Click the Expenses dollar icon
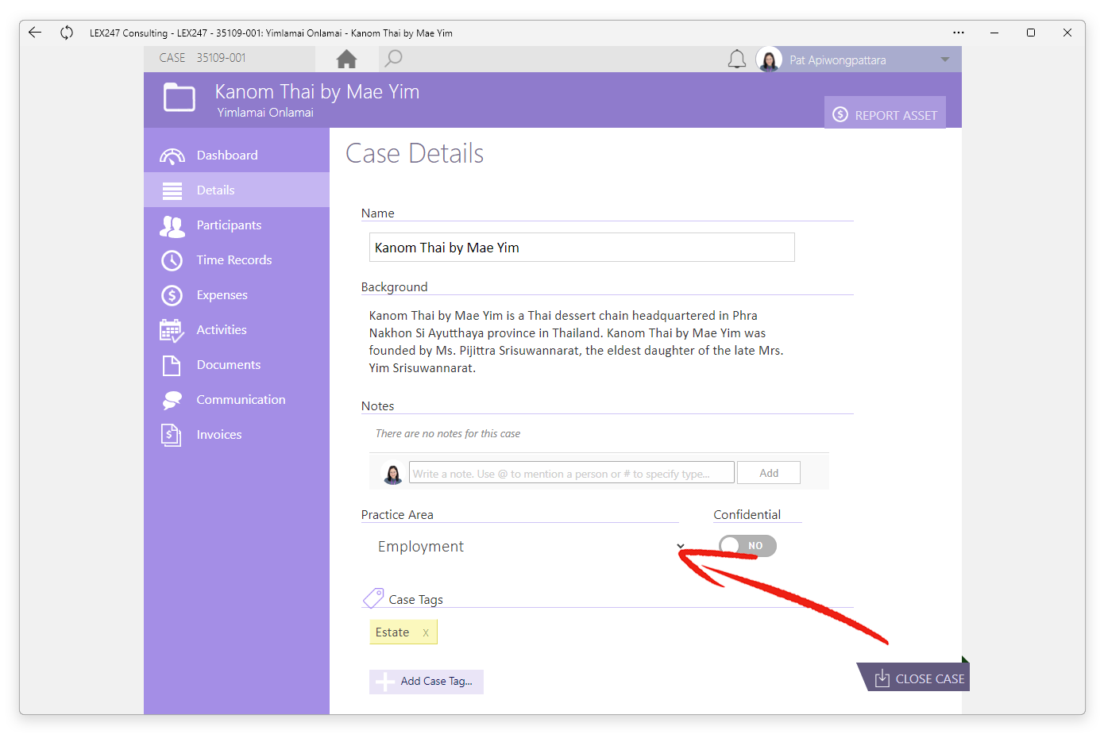 [x=172, y=295]
